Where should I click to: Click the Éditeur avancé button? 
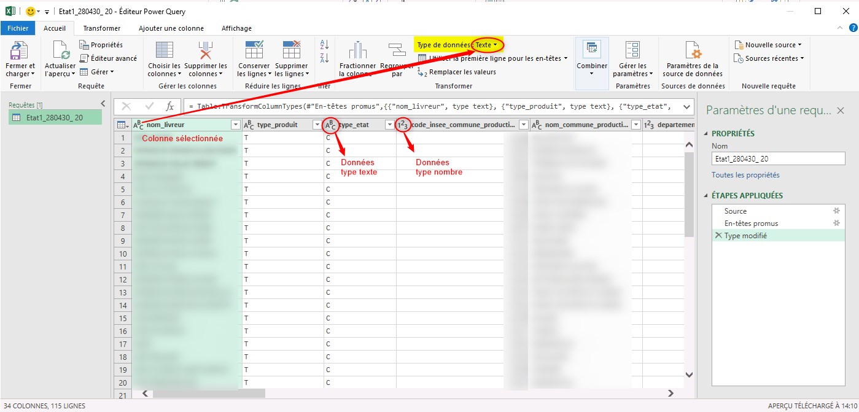click(109, 58)
